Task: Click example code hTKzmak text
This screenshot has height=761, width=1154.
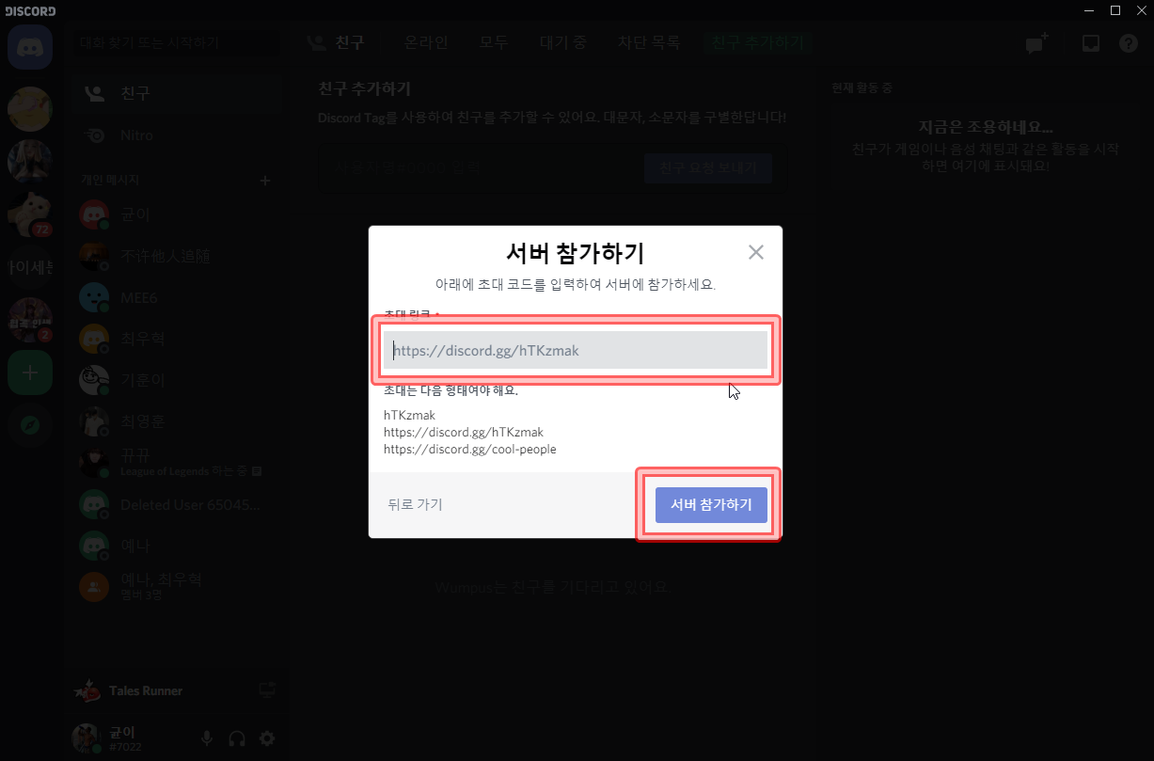Action: click(x=410, y=415)
